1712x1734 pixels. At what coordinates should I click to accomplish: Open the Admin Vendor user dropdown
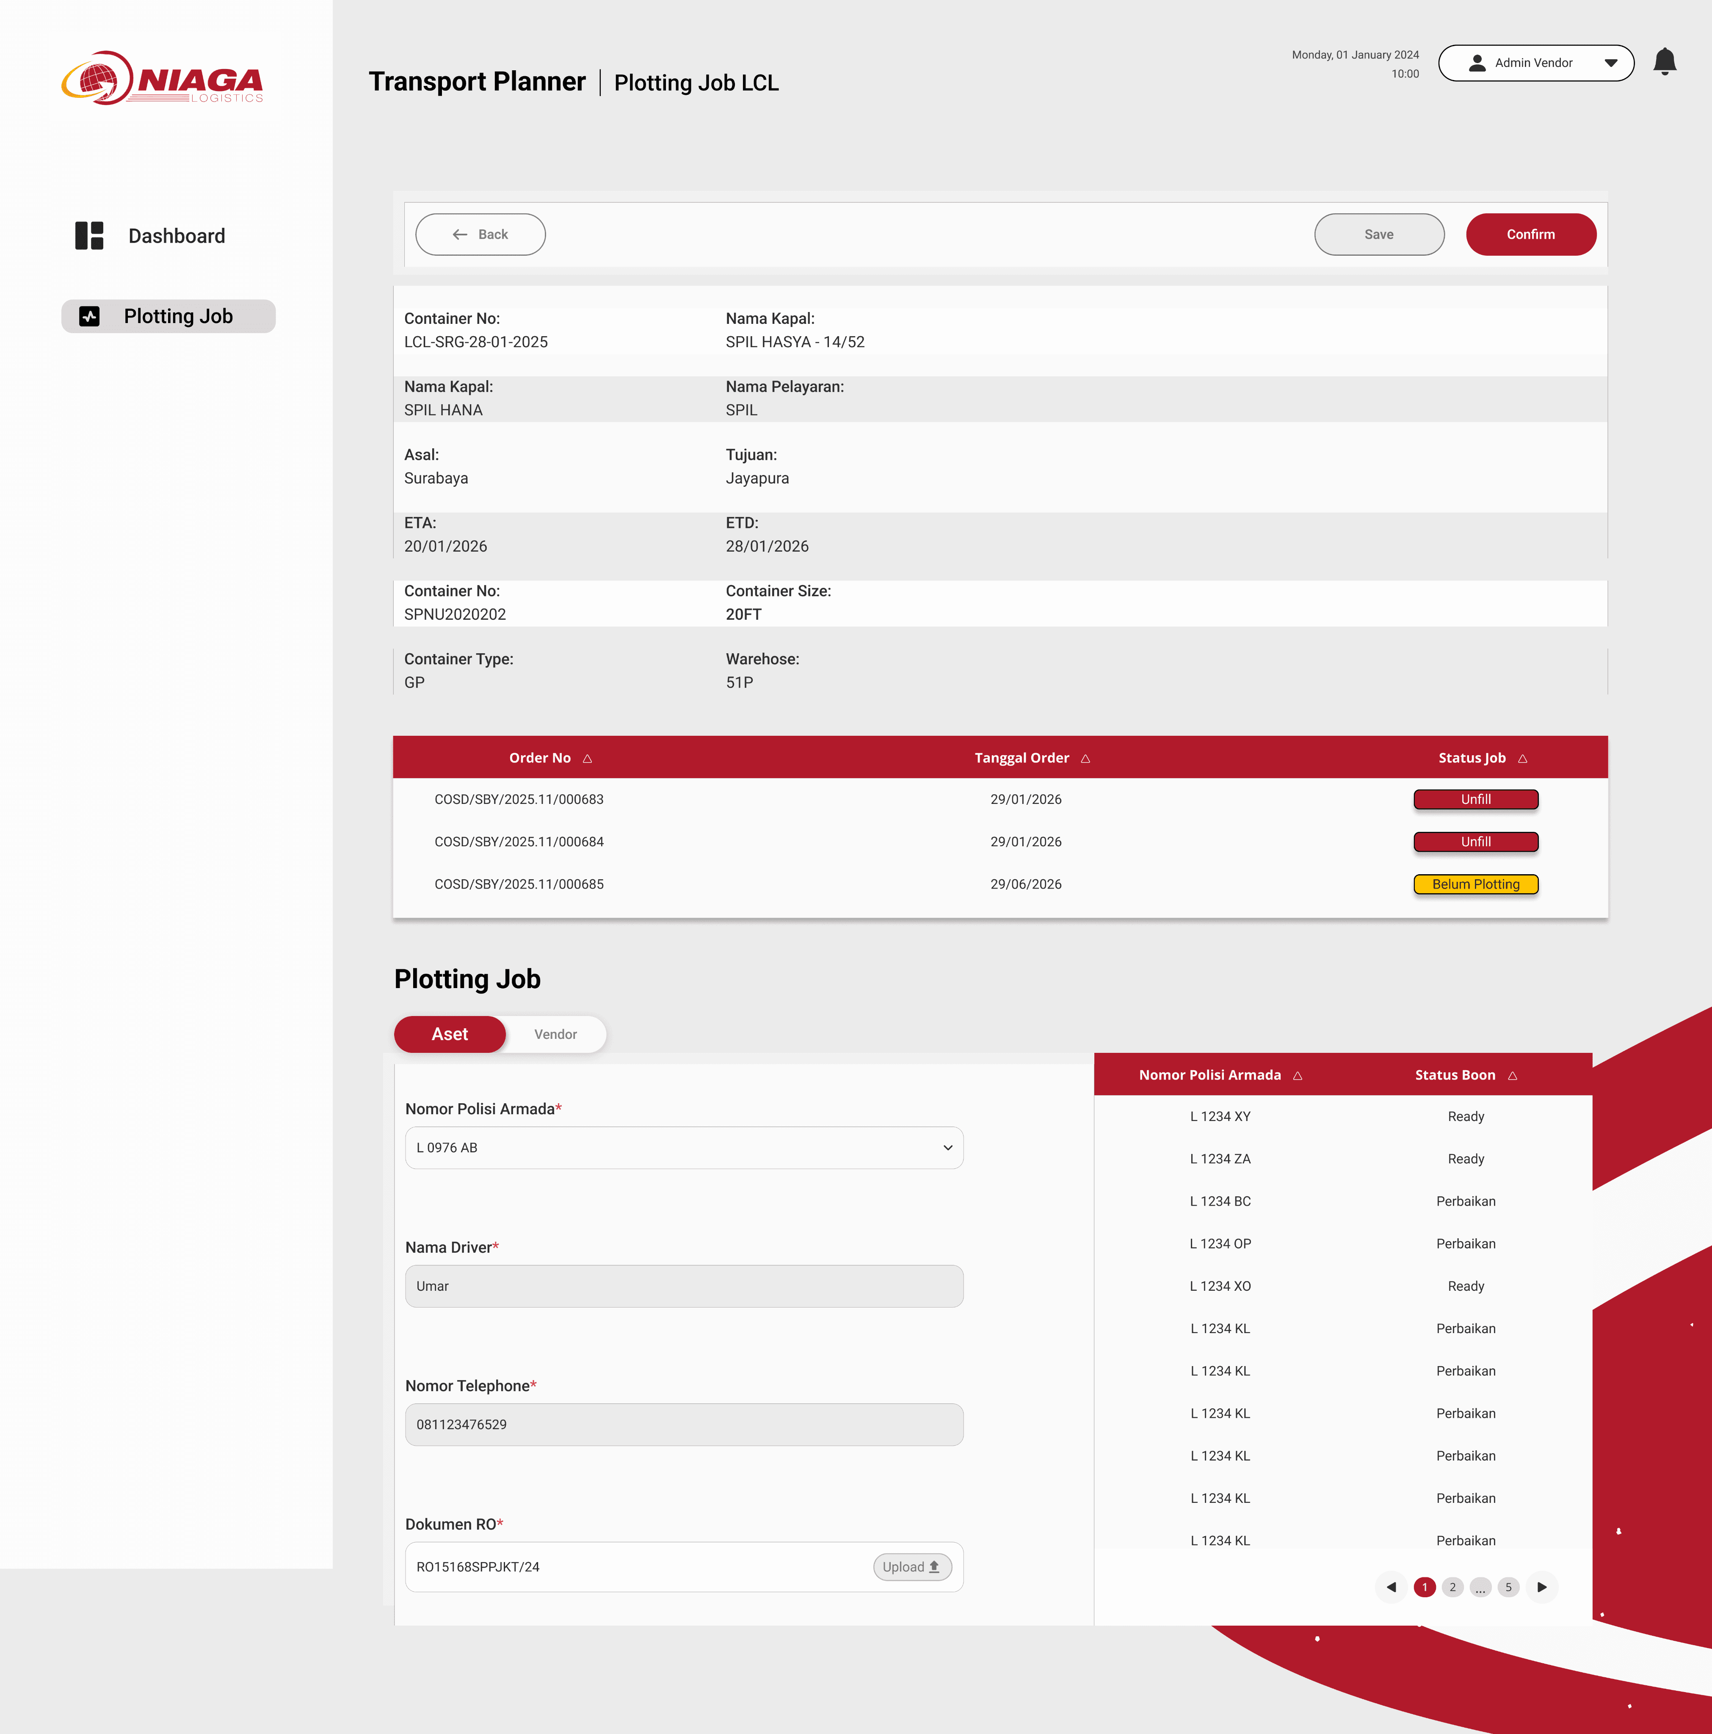point(1535,63)
